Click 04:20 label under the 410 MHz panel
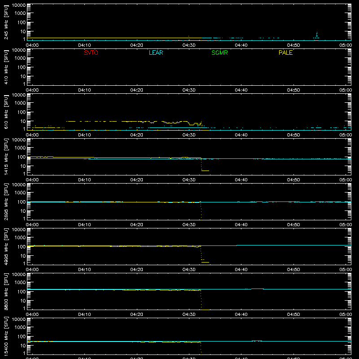This screenshot has height=359, width=359. click(x=137, y=90)
